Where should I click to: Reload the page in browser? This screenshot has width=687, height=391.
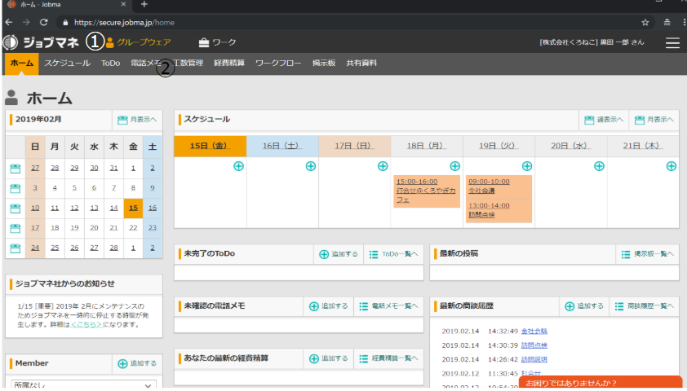[x=43, y=22]
